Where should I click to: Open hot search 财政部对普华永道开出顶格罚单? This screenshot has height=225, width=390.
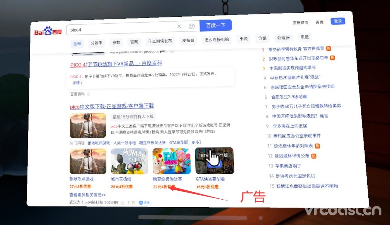[x=298, y=59]
